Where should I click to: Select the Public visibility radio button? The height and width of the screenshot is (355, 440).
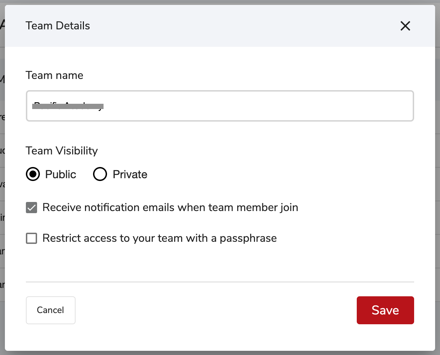33,174
